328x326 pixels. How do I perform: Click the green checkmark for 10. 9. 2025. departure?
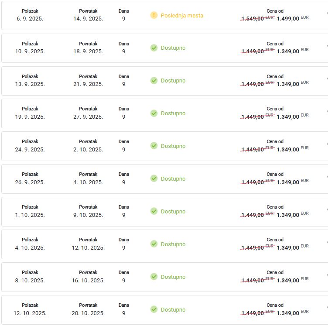[154, 48]
